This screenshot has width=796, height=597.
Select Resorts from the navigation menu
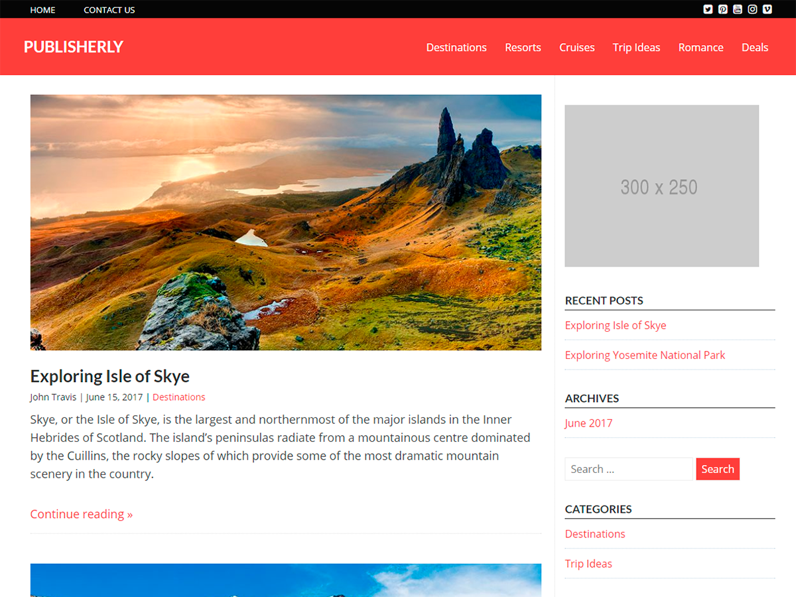523,47
